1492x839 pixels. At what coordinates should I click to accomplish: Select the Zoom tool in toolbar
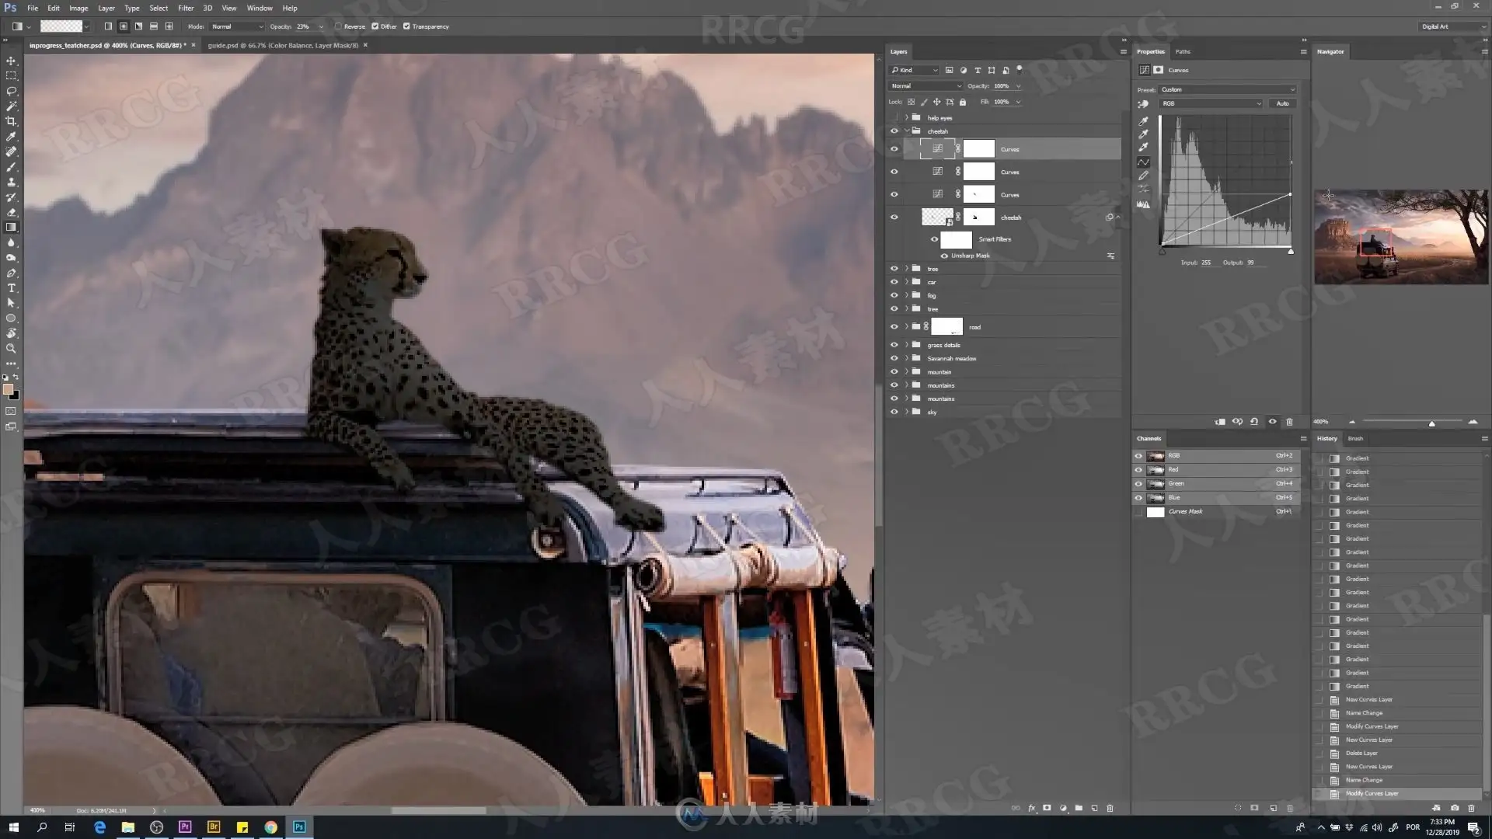click(11, 349)
